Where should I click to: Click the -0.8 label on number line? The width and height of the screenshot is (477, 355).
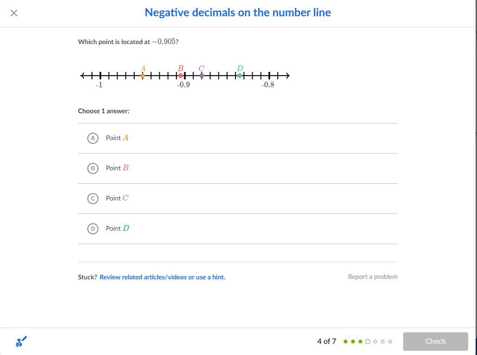(x=268, y=85)
